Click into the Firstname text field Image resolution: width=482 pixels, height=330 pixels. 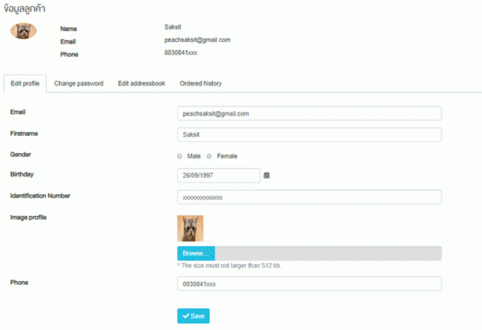click(x=309, y=135)
